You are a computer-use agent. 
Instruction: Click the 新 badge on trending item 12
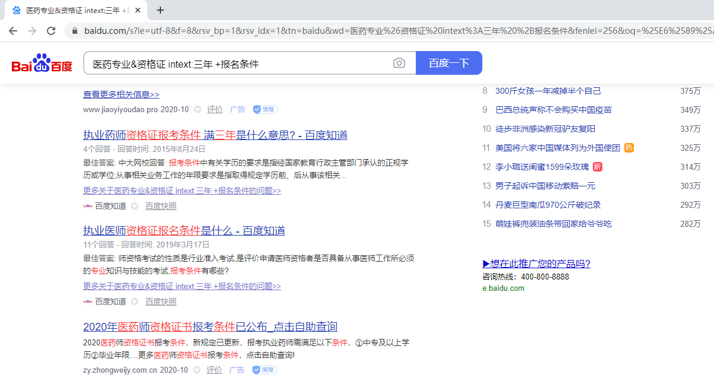point(598,167)
